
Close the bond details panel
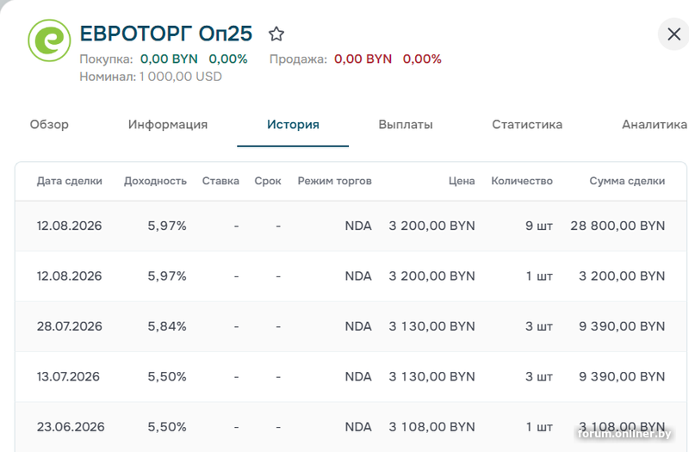coord(673,34)
